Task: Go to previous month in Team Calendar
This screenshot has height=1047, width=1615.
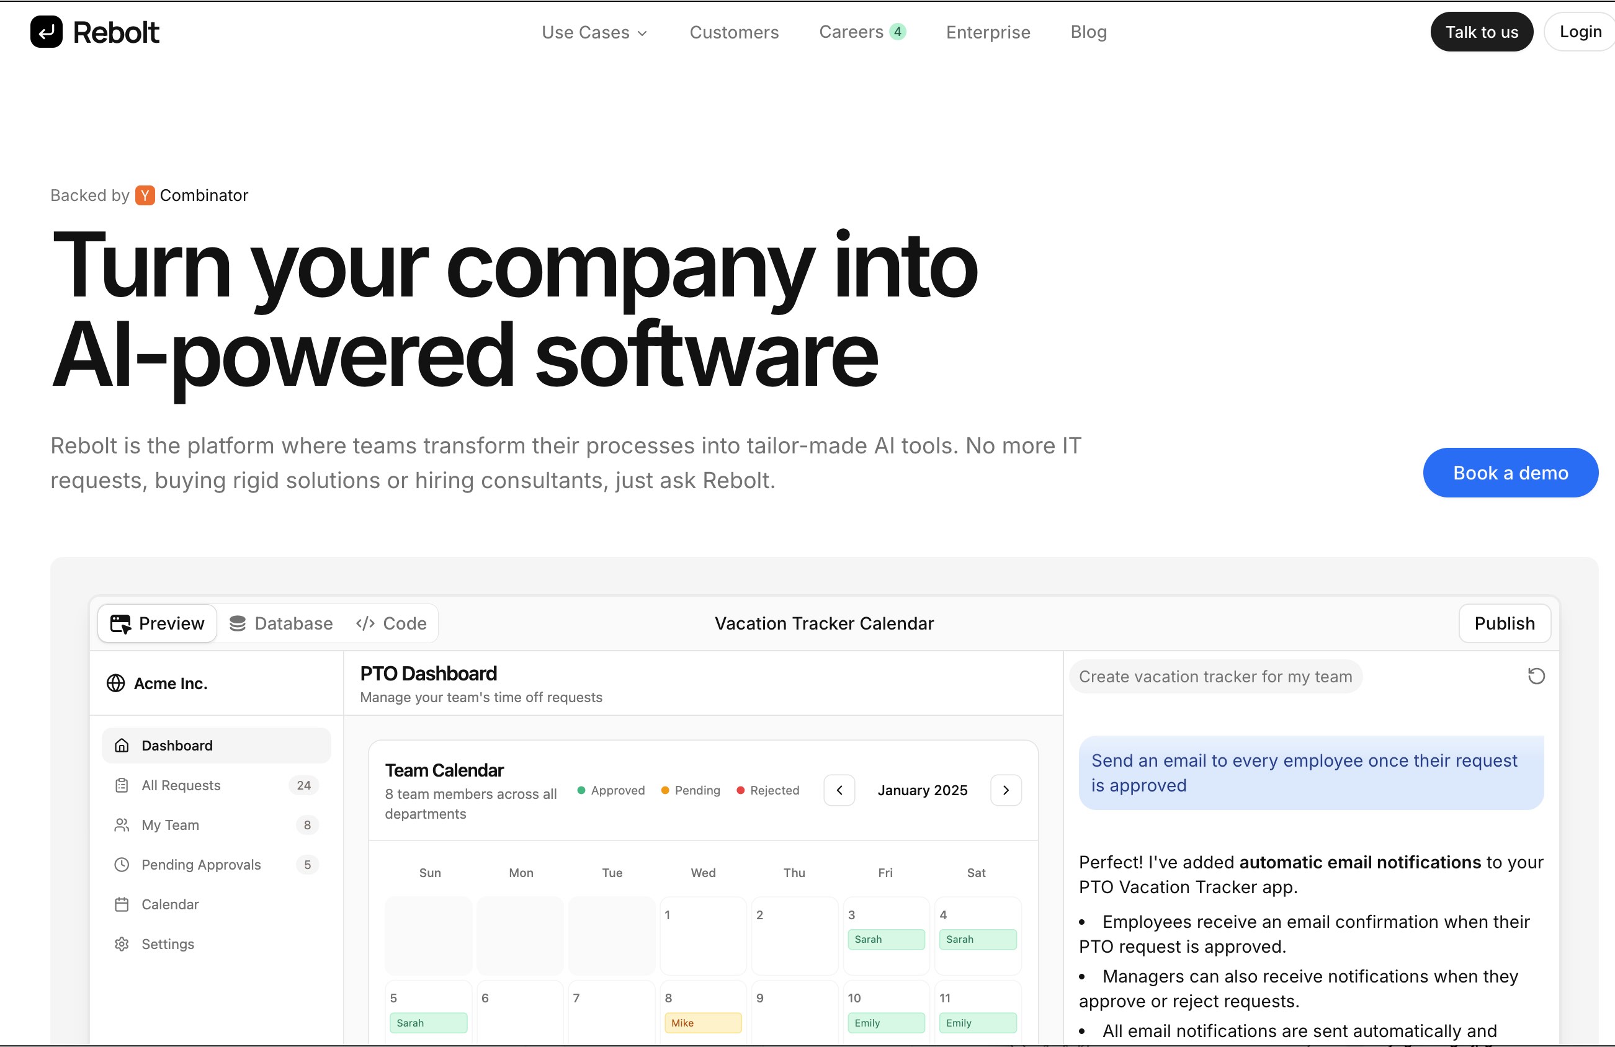Action: 839,790
